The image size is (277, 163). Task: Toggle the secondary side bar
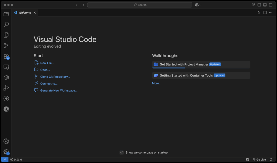coord(271,5)
